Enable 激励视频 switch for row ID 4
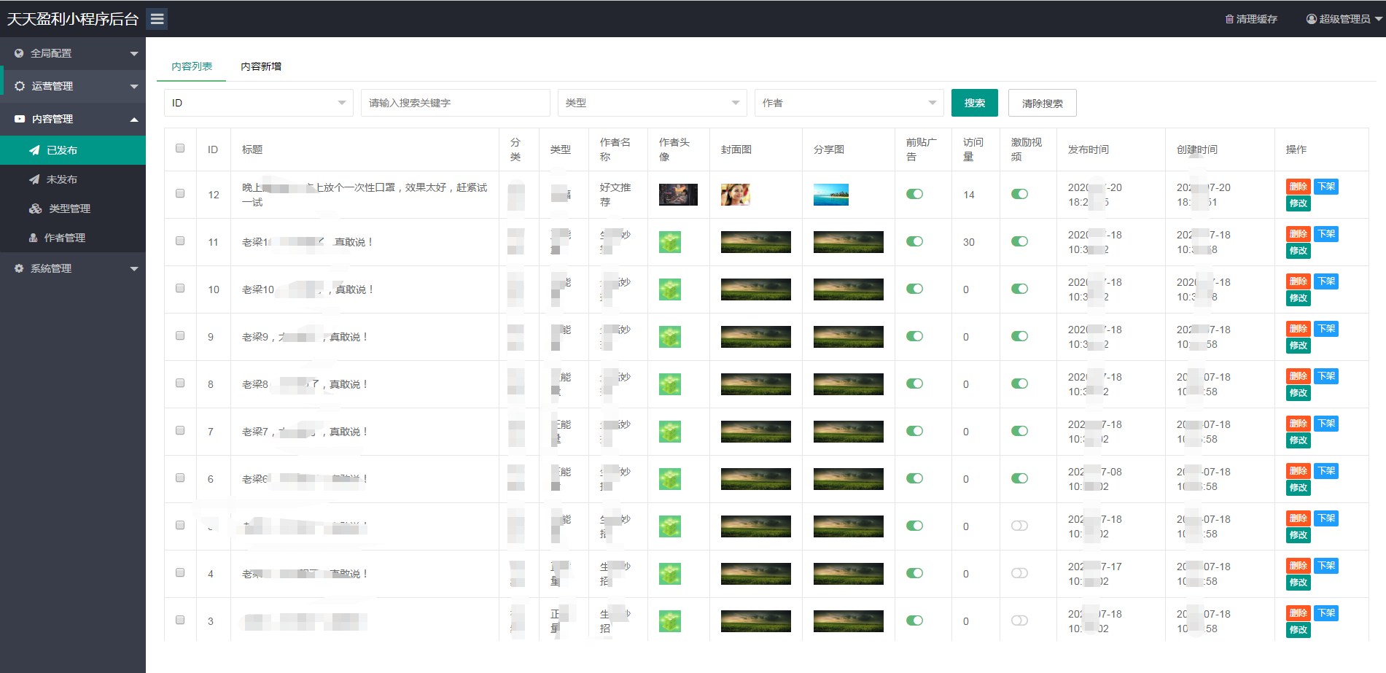 (x=1019, y=573)
